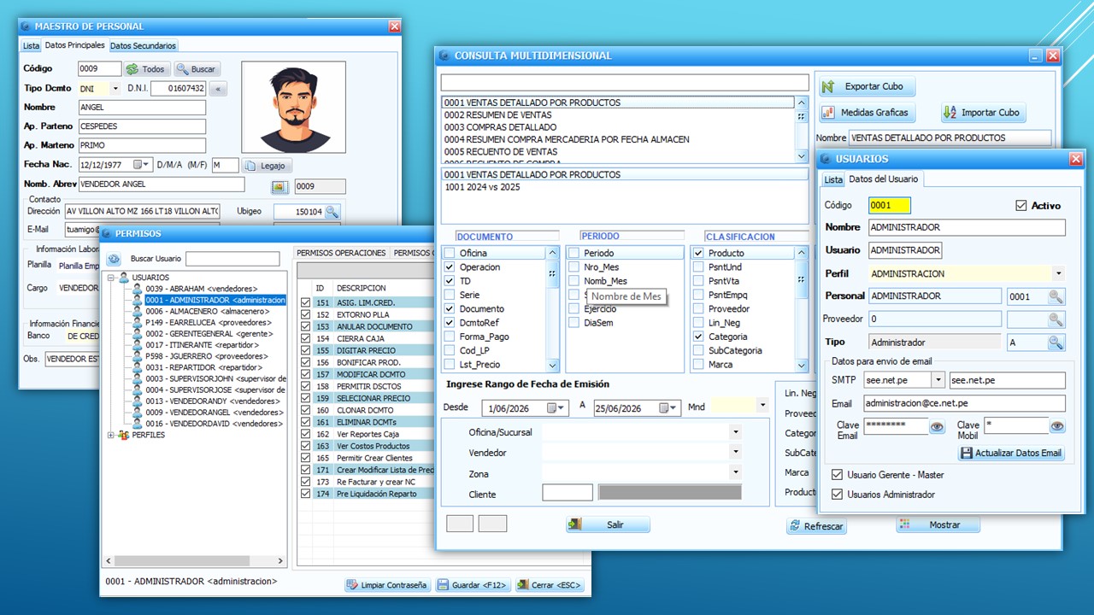Image resolution: width=1094 pixels, height=615 pixels.
Task: Click magnifier lookup beside Personal code 0001
Action: coord(1056,296)
